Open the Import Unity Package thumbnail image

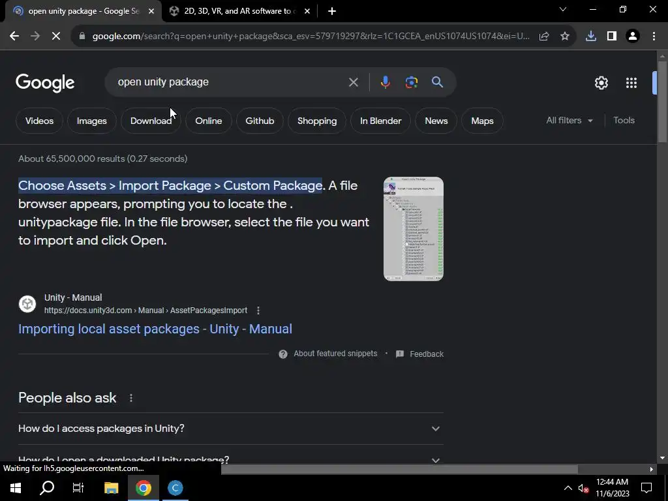click(x=413, y=229)
